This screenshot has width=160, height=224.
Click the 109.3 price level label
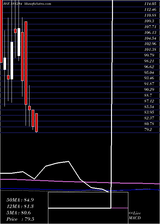149,21
